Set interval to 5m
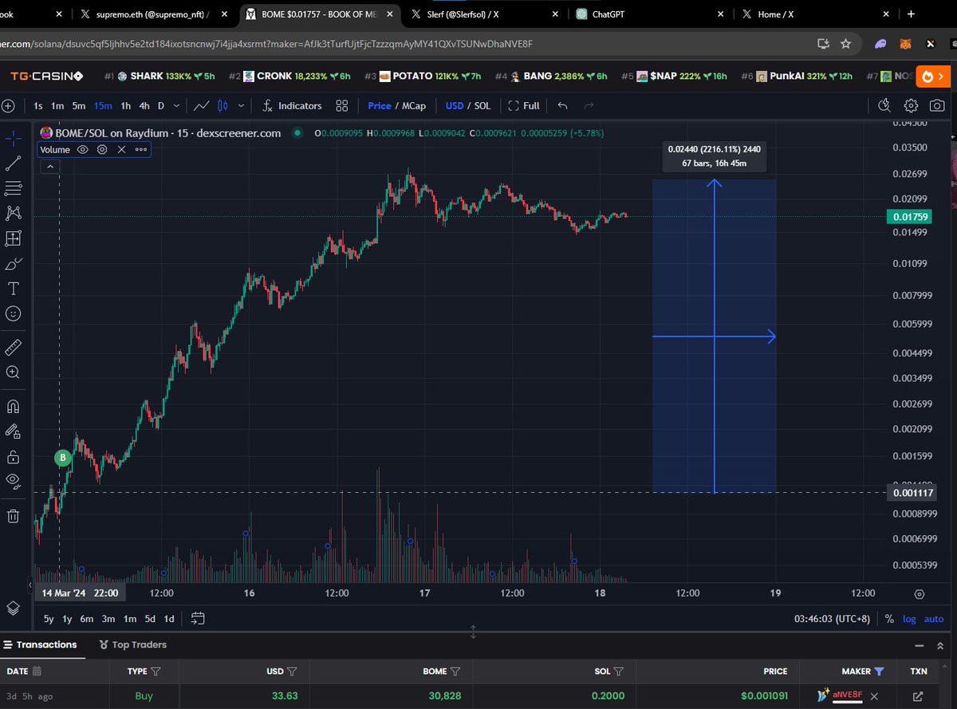Viewport: 957px width, 709px height. click(x=78, y=105)
